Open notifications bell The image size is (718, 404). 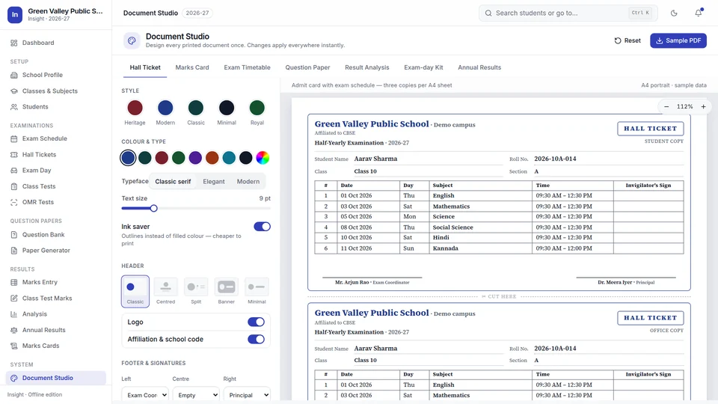(x=699, y=13)
